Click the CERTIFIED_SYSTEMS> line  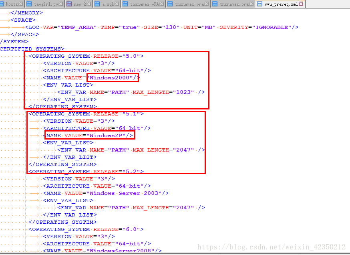coord(32,49)
